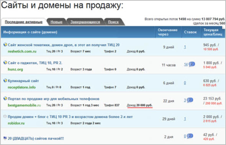226x145 pixels.
Task: Click the price 42 руб. for 20 сайтов
Action: click(209, 135)
